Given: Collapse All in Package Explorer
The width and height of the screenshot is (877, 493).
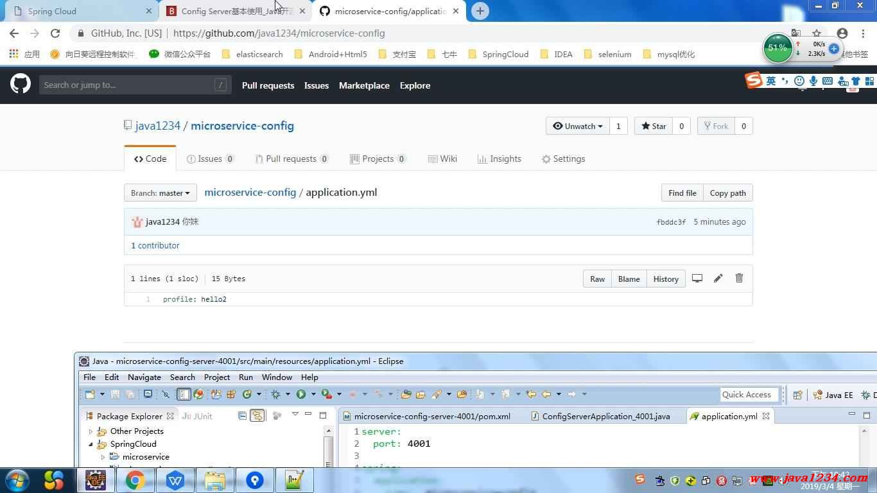Looking at the screenshot, I should [x=242, y=416].
